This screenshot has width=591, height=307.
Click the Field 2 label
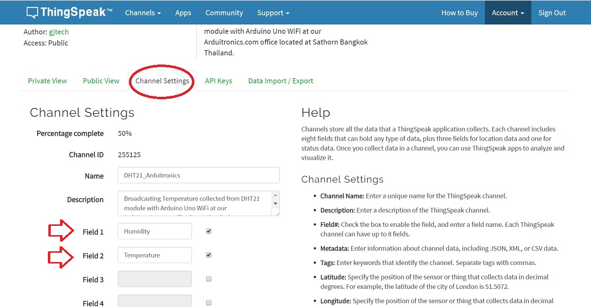93,256
